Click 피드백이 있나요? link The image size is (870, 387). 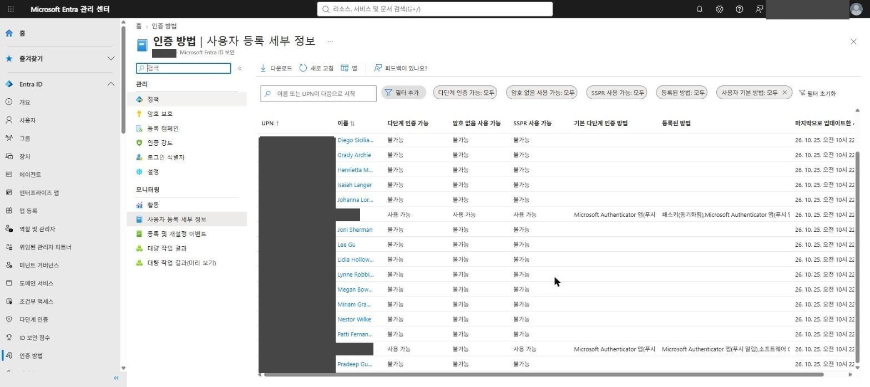coord(401,68)
